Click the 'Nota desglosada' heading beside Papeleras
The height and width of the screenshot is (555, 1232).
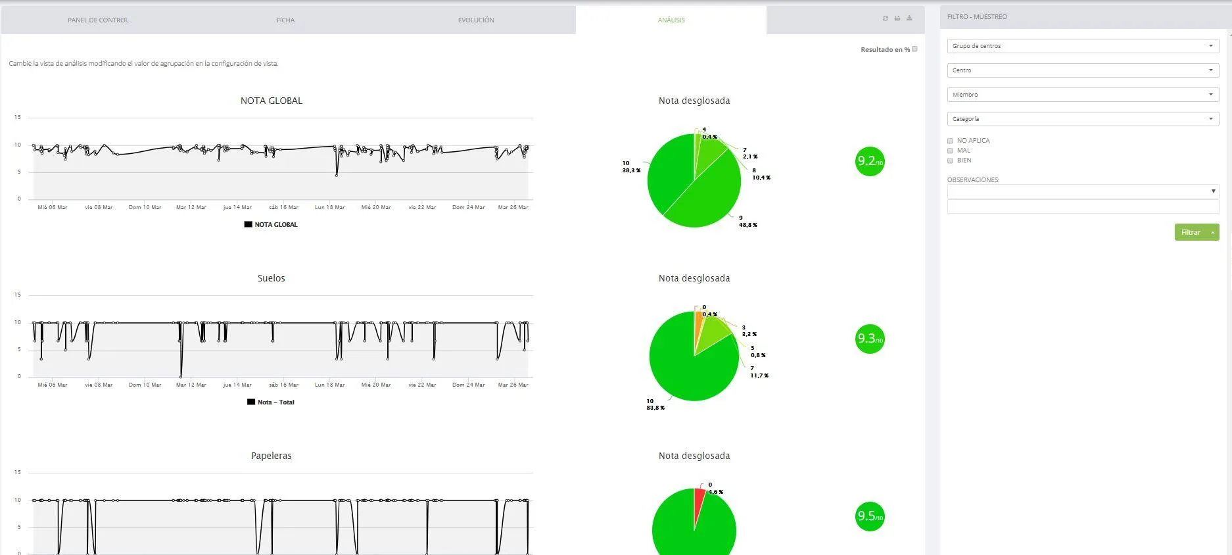tap(694, 456)
